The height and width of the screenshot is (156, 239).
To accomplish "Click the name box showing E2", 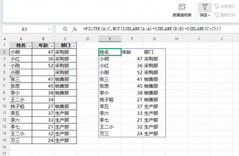I will pos(25,29).
